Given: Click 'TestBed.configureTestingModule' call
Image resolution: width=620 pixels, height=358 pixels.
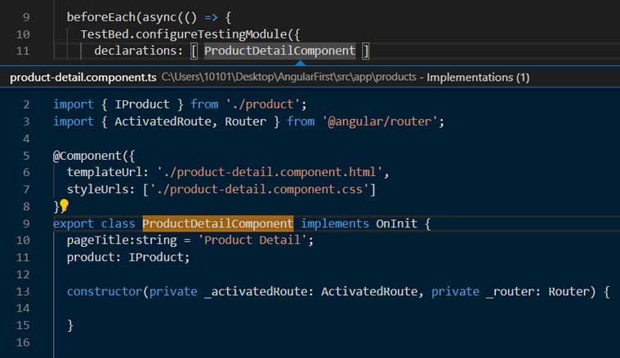Looking at the screenshot, I should (184, 34).
